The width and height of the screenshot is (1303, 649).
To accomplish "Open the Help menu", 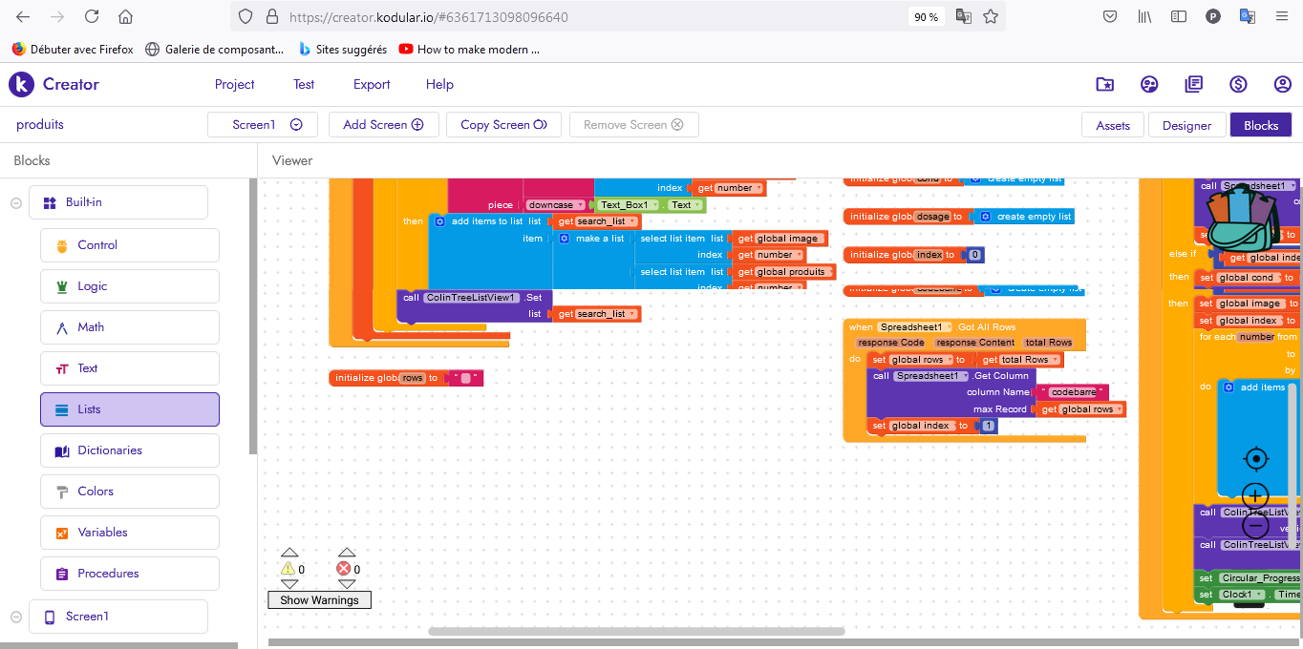I will (x=439, y=84).
